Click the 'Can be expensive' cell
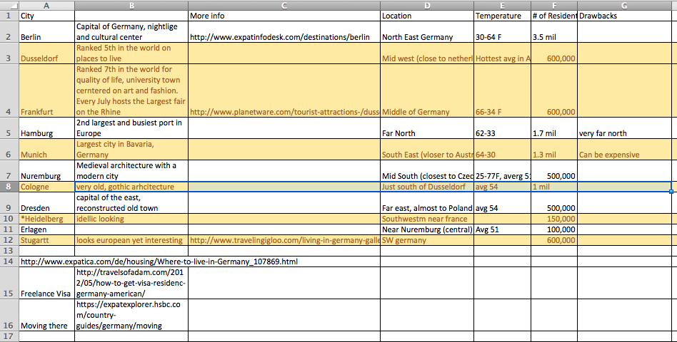This screenshot has width=677, height=342. (x=624, y=149)
